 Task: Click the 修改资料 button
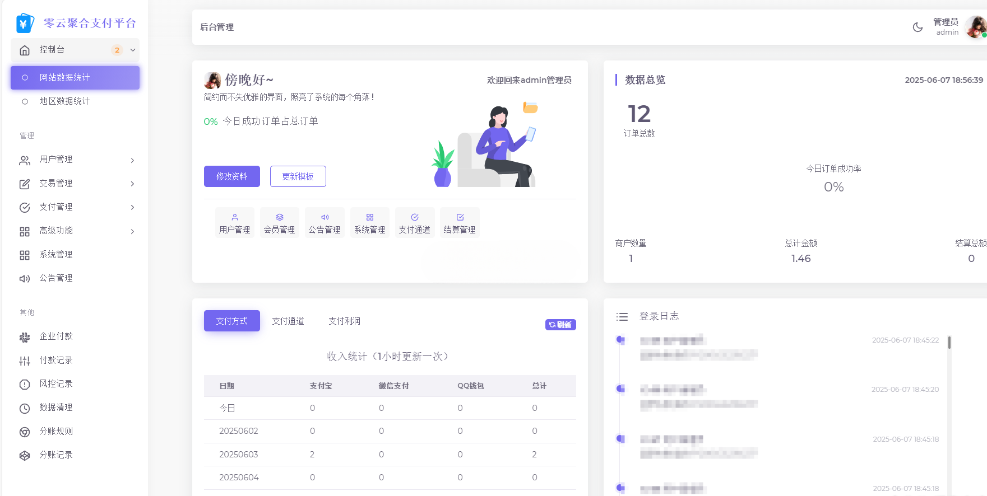point(231,176)
